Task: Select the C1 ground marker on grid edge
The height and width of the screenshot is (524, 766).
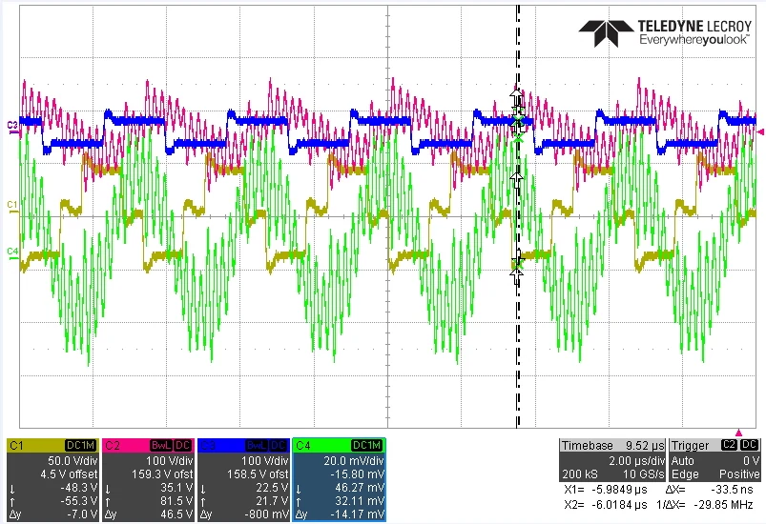Action: (x=12, y=205)
